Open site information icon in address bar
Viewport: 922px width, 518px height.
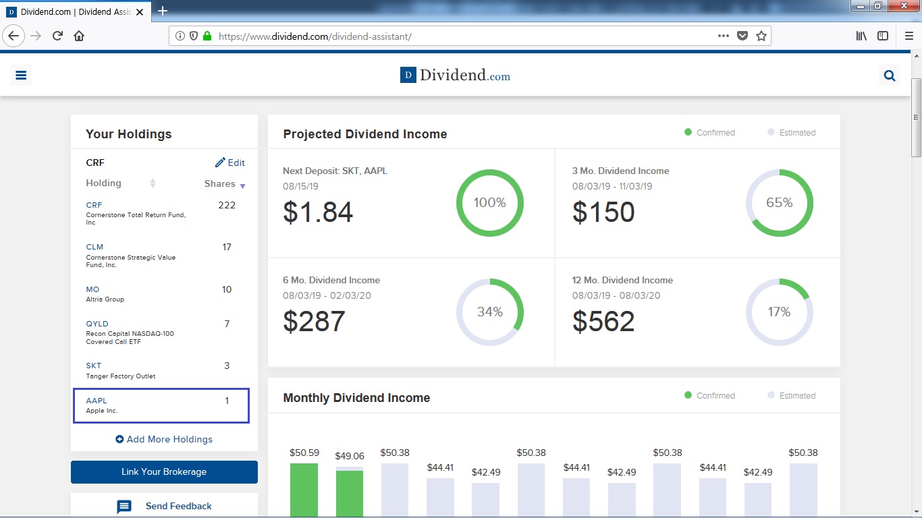[x=180, y=36]
